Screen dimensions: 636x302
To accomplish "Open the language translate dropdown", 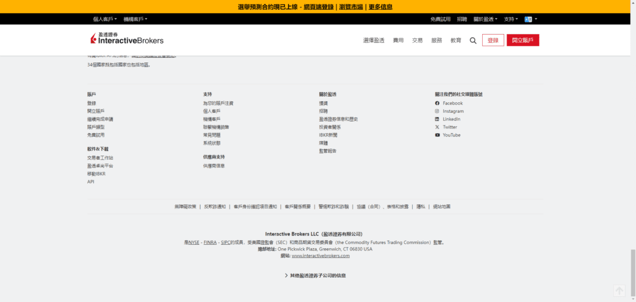I will click(531, 19).
